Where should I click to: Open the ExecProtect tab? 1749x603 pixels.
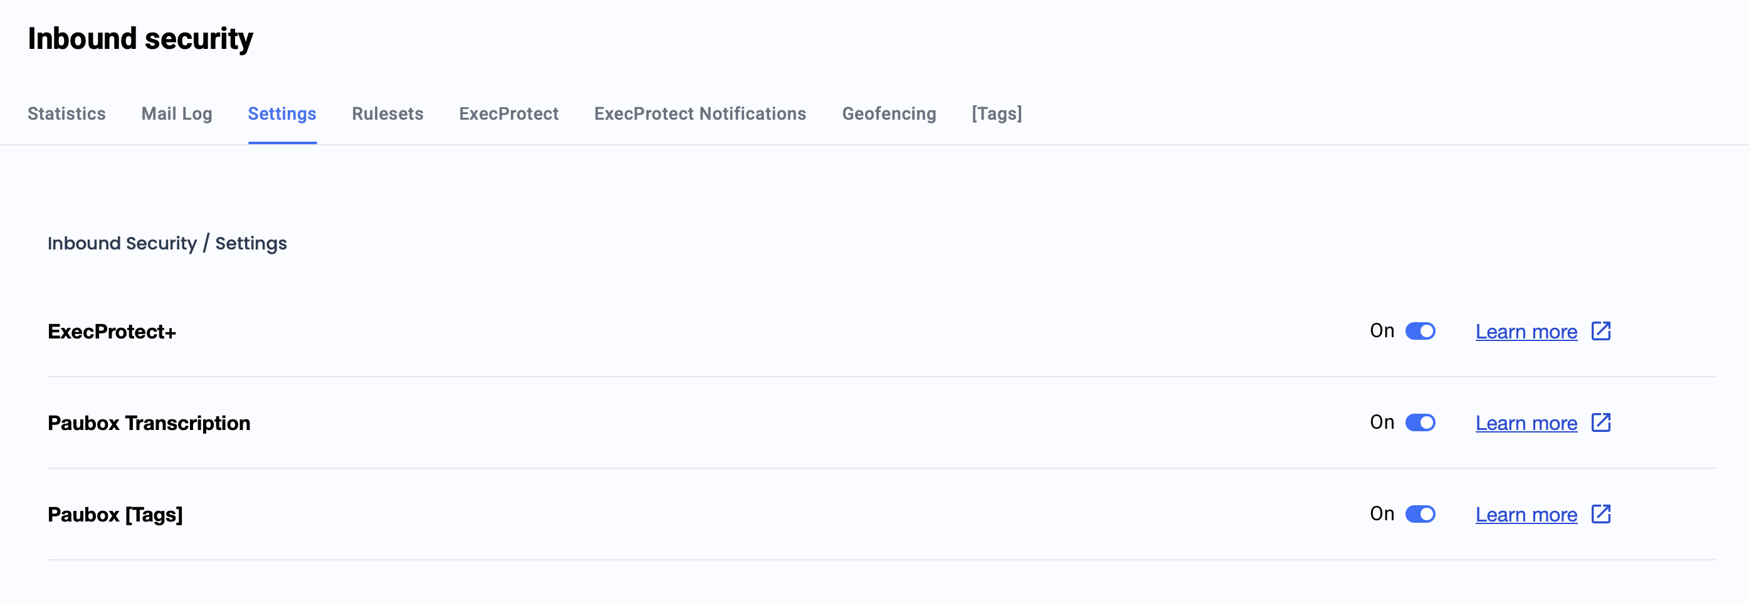coord(508,113)
